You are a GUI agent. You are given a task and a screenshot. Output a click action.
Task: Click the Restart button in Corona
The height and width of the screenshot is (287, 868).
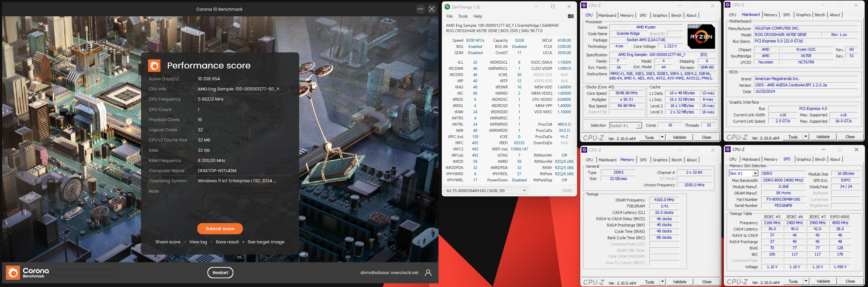pyautogui.click(x=220, y=273)
